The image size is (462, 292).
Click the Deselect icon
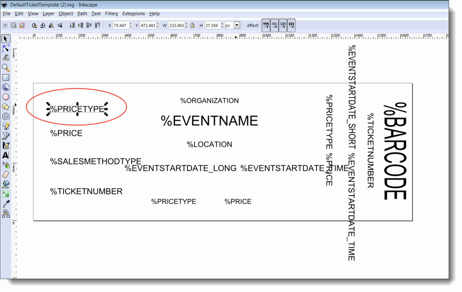coord(22,25)
